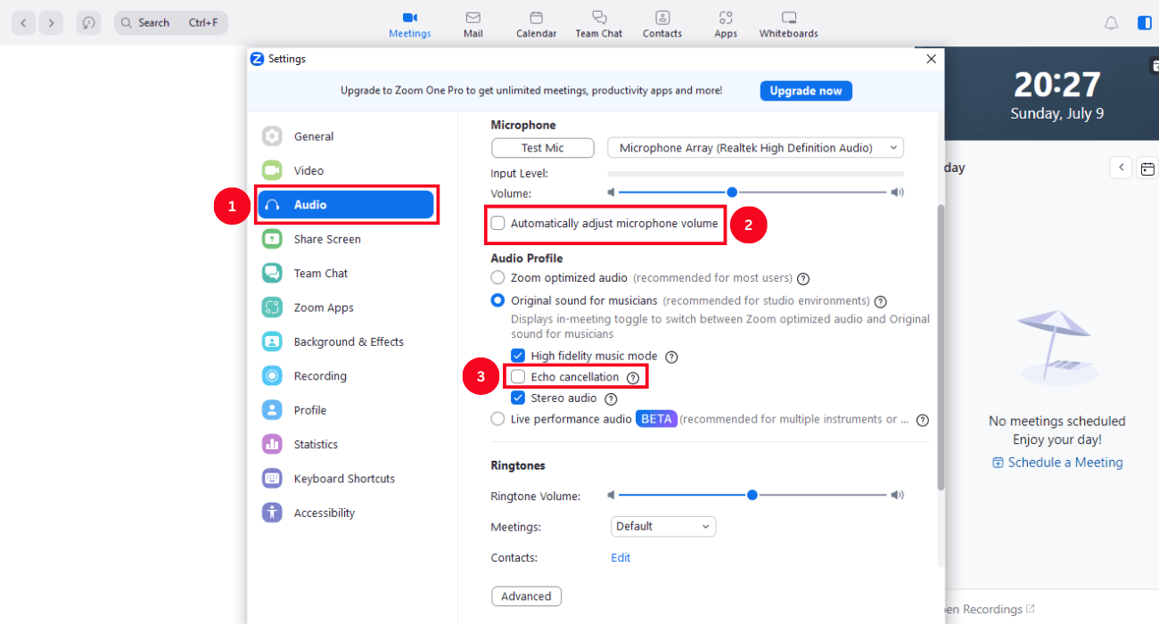
Task: Expand the Meetings ringtone Default dropdown
Action: click(663, 527)
